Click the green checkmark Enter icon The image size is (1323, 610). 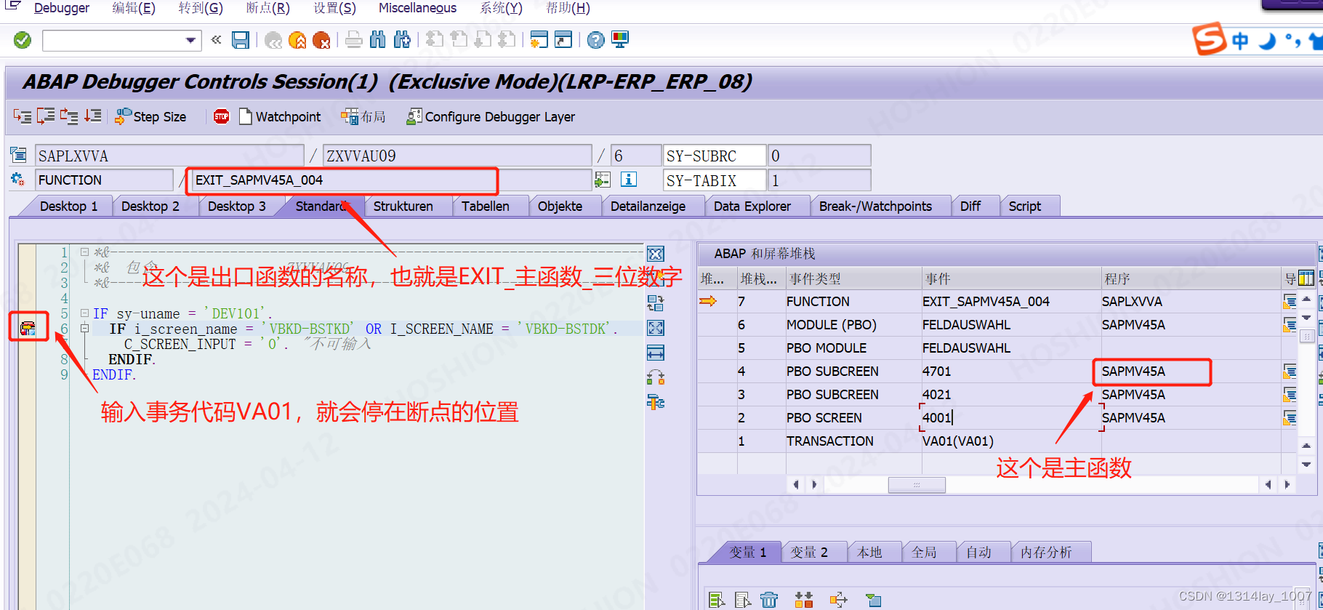click(23, 40)
